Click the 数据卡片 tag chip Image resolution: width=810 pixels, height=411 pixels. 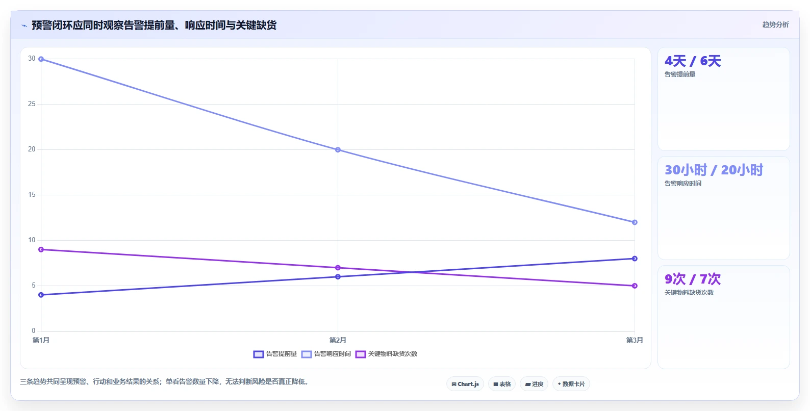(571, 384)
